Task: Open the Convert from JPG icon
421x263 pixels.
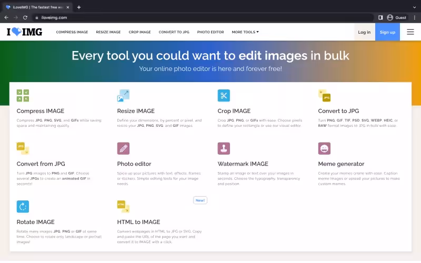Action: [23, 148]
